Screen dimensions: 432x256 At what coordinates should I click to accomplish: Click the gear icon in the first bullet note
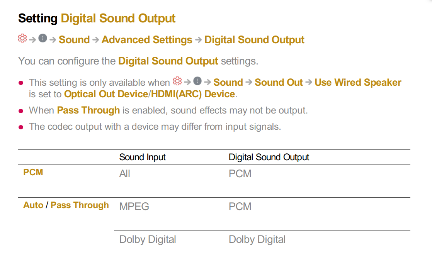177,81
